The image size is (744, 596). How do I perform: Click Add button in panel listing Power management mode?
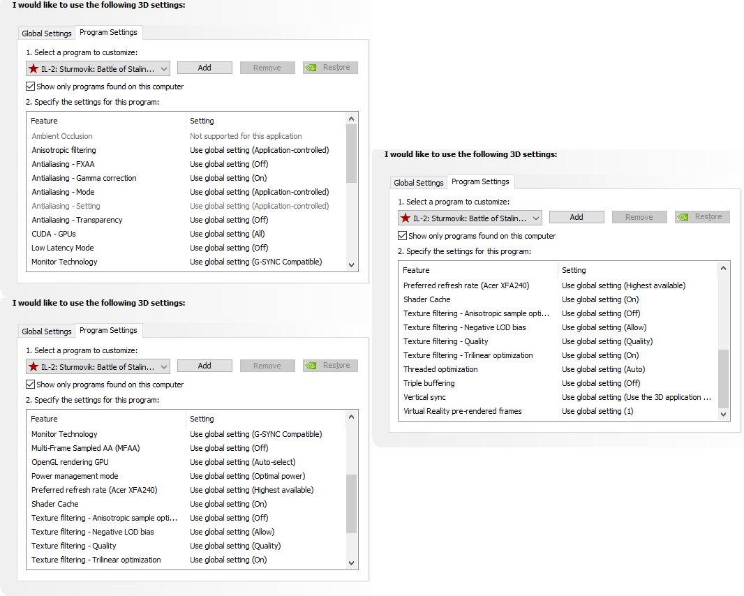coord(204,366)
